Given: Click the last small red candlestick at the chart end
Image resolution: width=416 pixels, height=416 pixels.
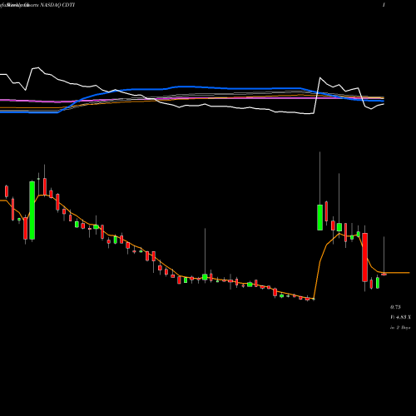Looking at the screenshot, I should (x=384, y=275).
